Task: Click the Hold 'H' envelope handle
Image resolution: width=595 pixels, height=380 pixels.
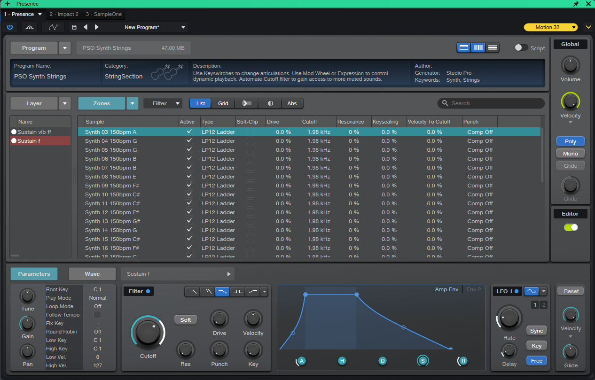Action: tap(342, 361)
